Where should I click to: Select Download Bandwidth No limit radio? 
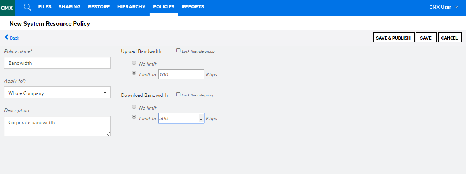pos(134,107)
